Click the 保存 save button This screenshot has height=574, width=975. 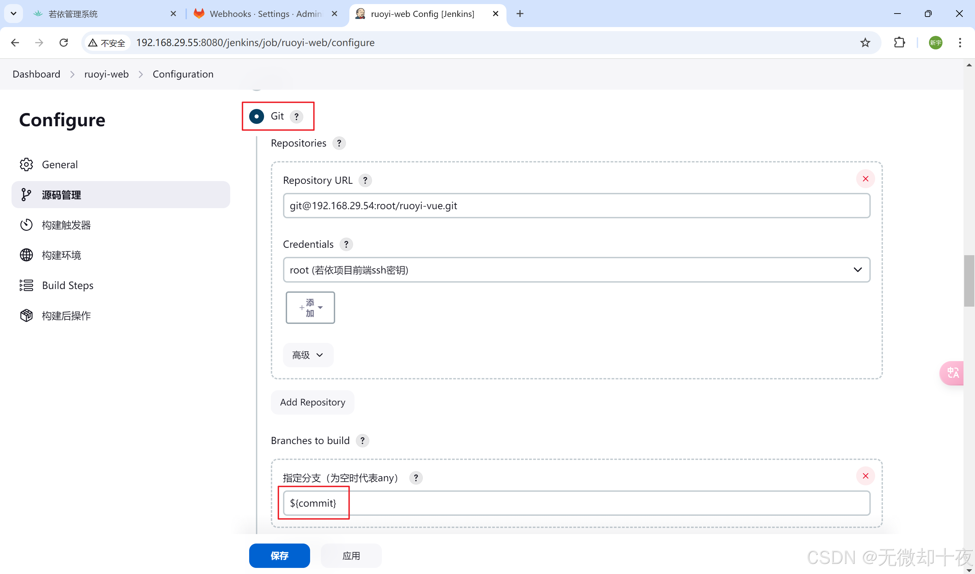point(279,555)
